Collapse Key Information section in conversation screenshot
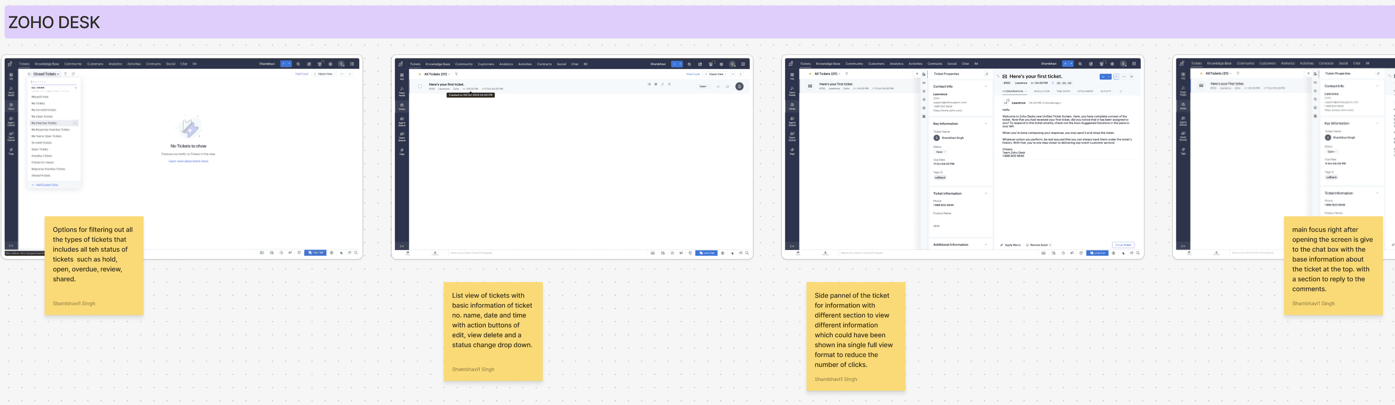Image resolution: width=1395 pixels, height=405 pixels. tap(986, 124)
